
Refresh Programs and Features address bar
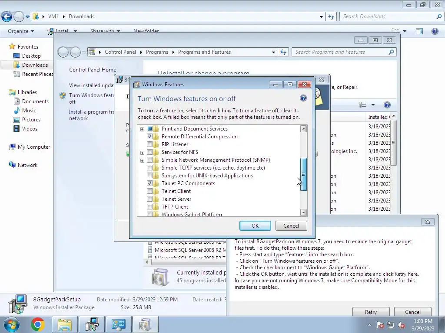[283, 52]
